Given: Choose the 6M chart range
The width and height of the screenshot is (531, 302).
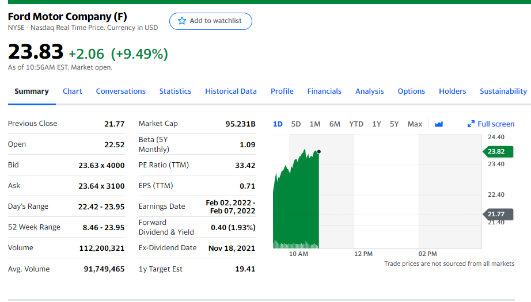Looking at the screenshot, I should (x=335, y=124).
